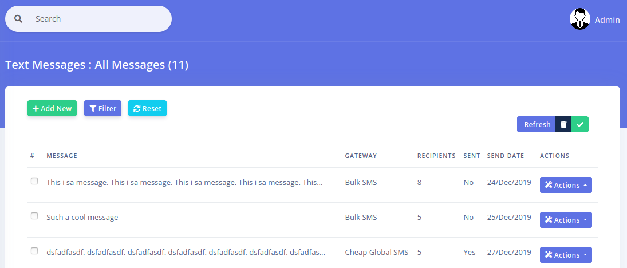Check the 'dsfadfasdf' message row checkbox
Viewport: 627px width, 268px height.
click(x=34, y=251)
